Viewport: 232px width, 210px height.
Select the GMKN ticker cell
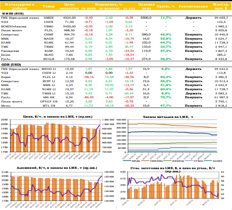click(x=49, y=18)
